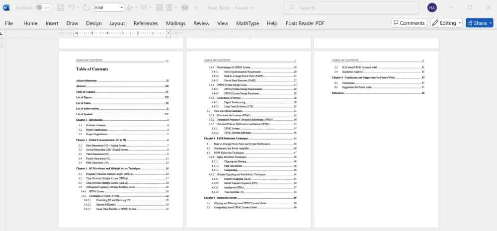Click the Comments button

pos(410,23)
